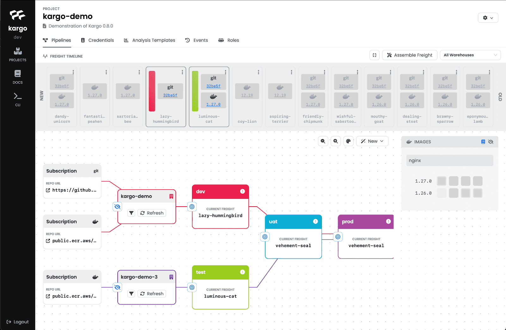Click the green bar on luminous-cat freight

[195, 91]
